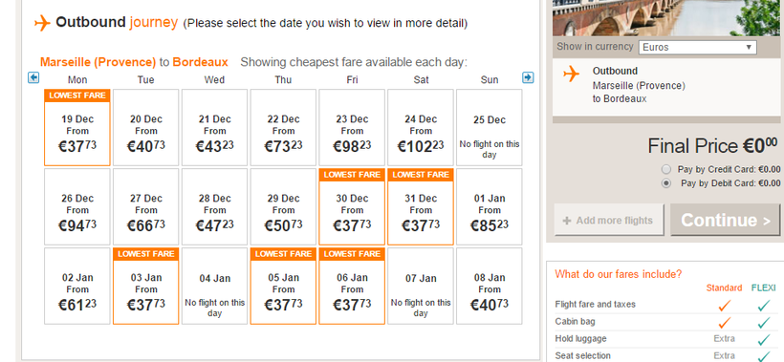The height and width of the screenshot is (362, 784).
Task: Click the Continue button
Action: coord(726,220)
